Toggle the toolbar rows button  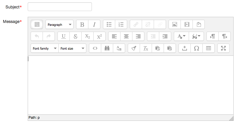tap(37, 24)
